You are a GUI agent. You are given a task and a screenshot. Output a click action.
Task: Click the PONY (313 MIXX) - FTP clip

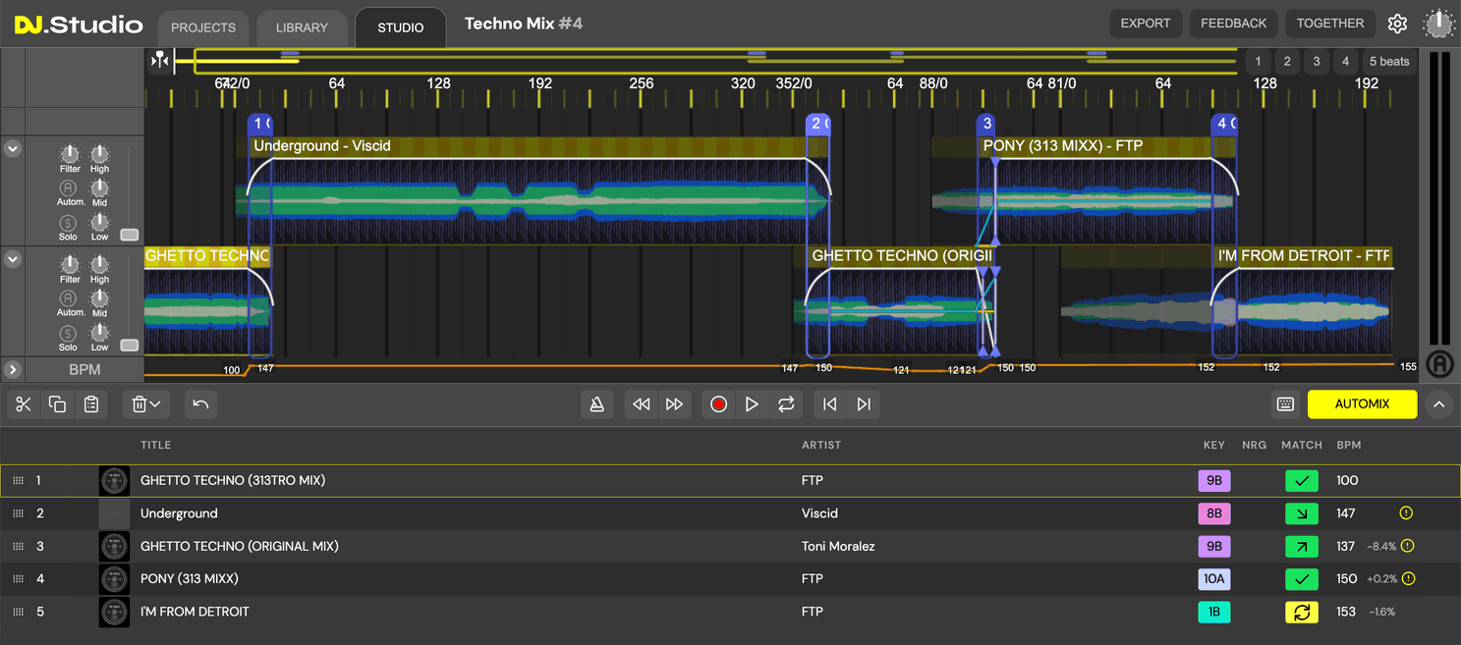tap(1062, 146)
